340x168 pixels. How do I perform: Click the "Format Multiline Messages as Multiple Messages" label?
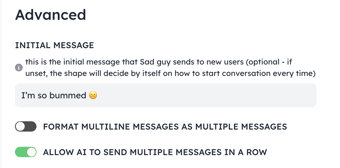click(165, 127)
